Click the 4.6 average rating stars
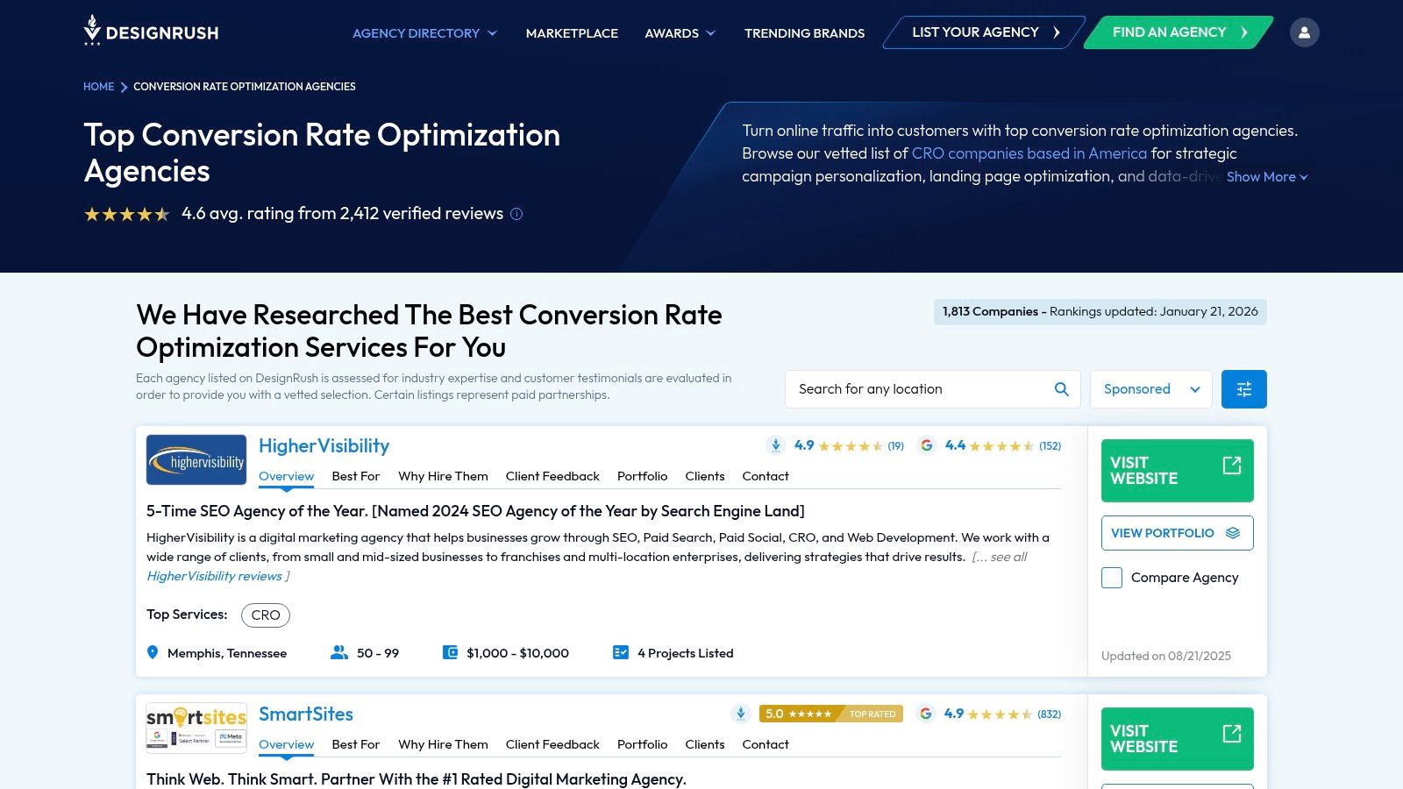 click(126, 213)
